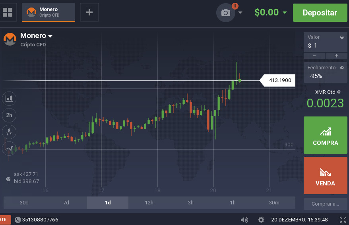This screenshot has height=225, width=349.
Task: Open the grid layout menu icon
Action: click(8, 12)
